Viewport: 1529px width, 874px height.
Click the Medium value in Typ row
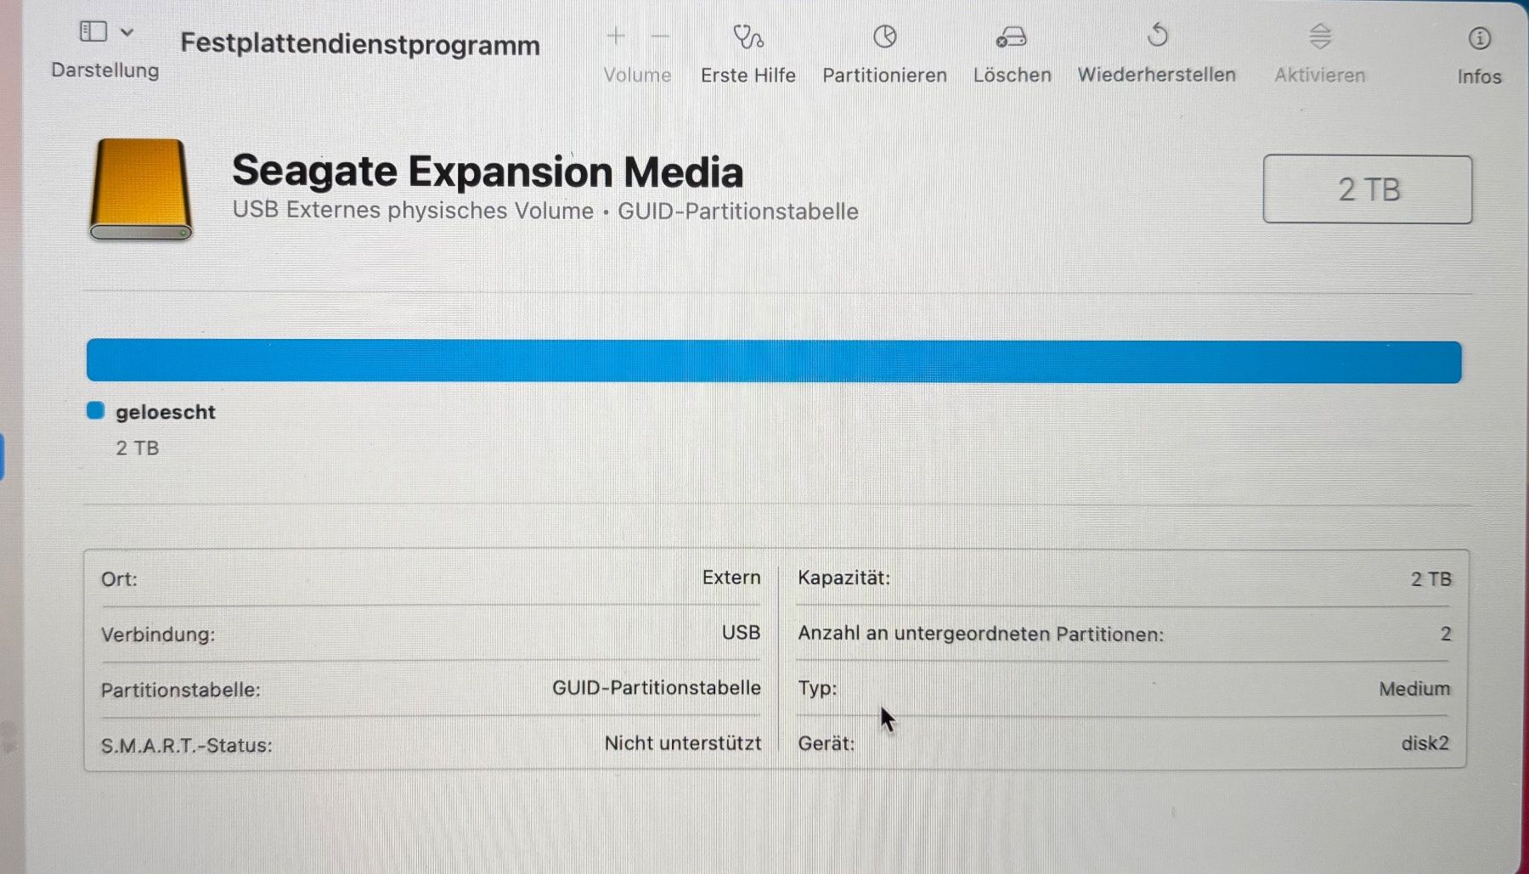point(1414,689)
